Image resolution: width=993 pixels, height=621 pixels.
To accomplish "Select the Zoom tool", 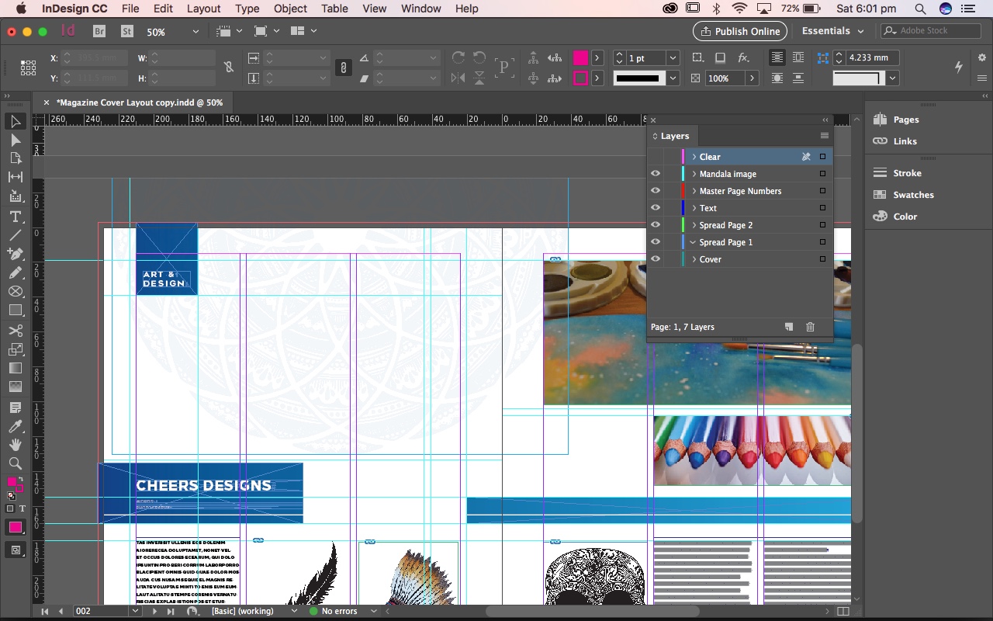I will pos(16,463).
